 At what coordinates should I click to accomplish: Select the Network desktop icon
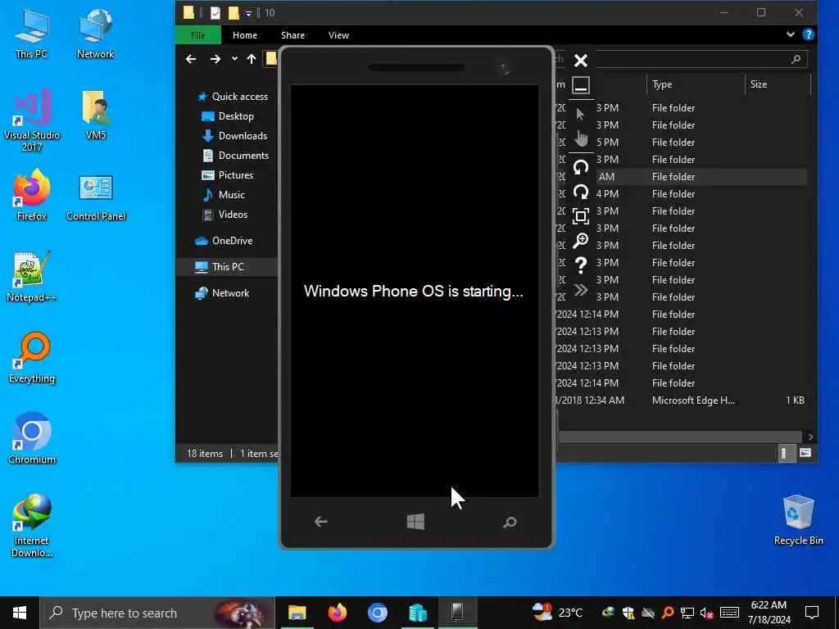(x=95, y=34)
